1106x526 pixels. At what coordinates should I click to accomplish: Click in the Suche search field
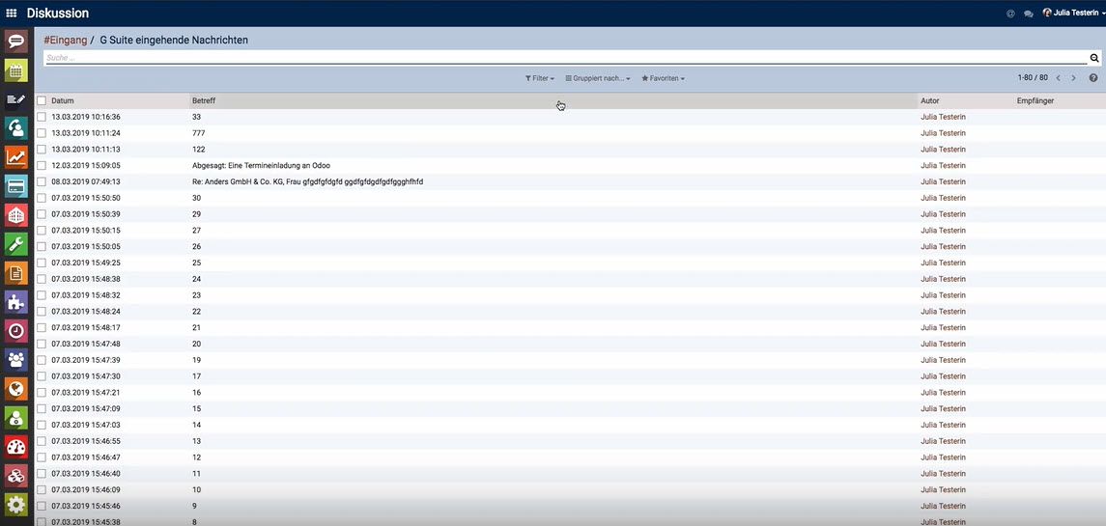tap(564, 58)
